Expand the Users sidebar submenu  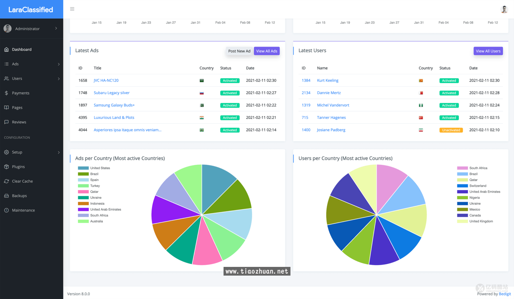tap(59, 79)
